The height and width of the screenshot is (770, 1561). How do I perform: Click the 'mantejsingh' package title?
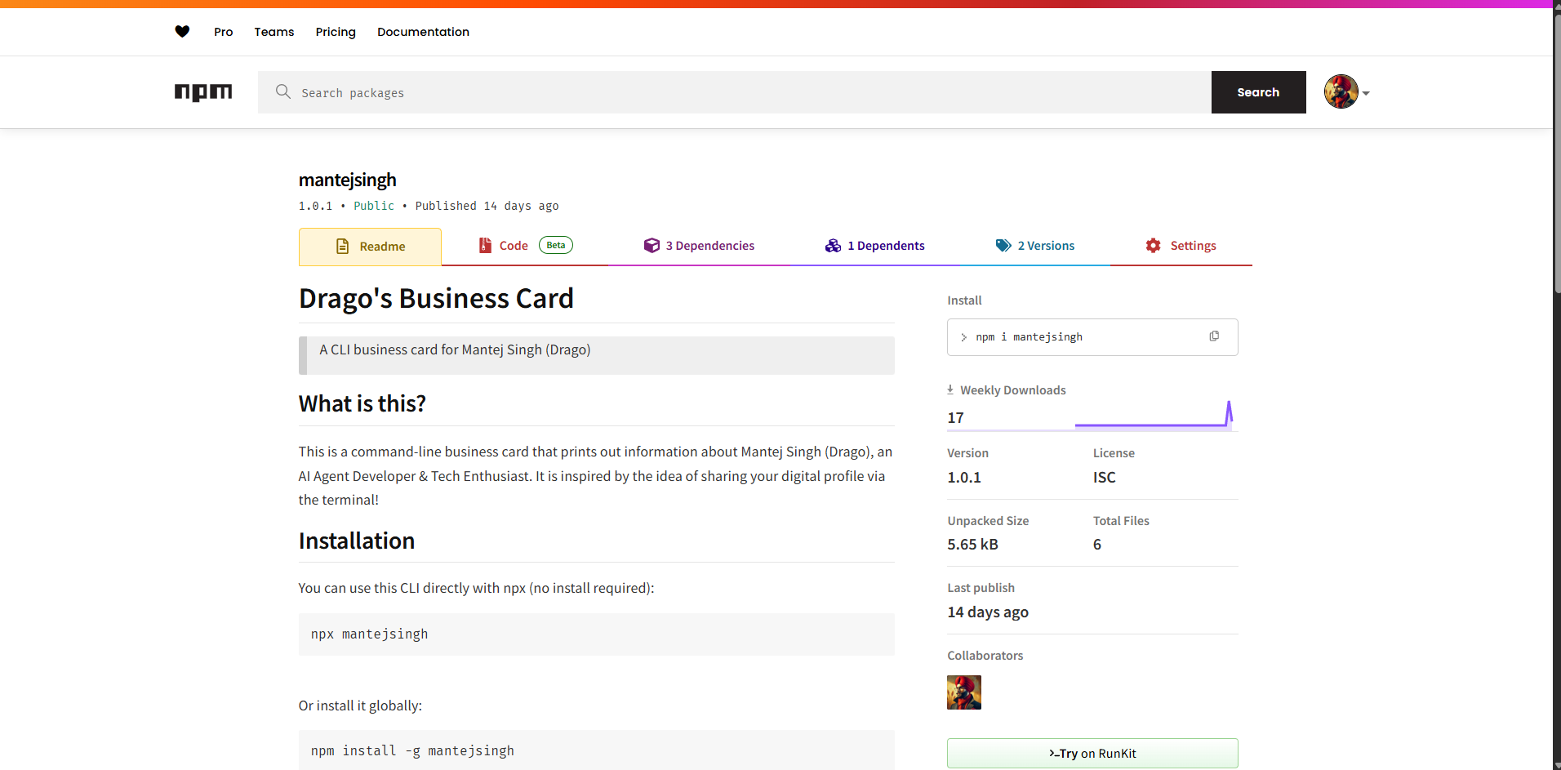(348, 180)
